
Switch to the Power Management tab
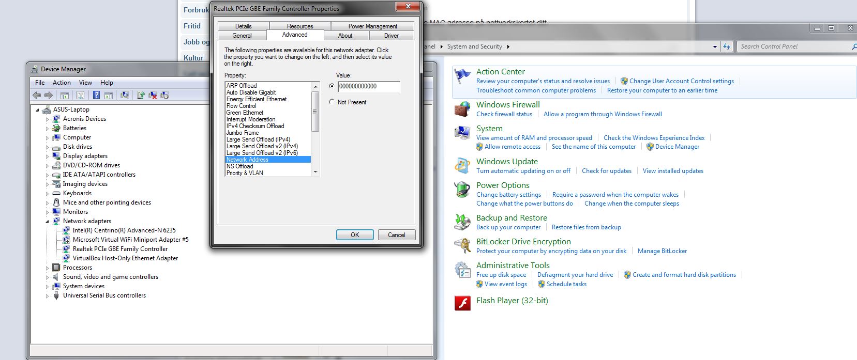[372, 26]
